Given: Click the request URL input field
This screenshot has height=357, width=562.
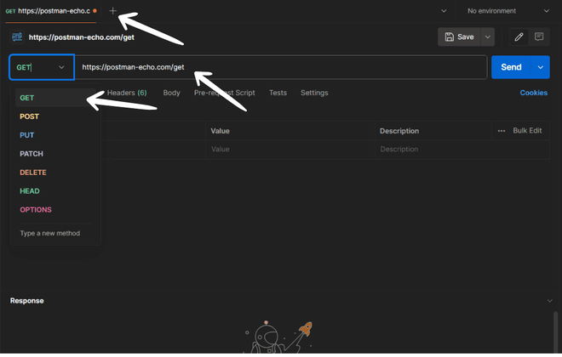Looking at the screenshot, I should [x=281, y=67].
